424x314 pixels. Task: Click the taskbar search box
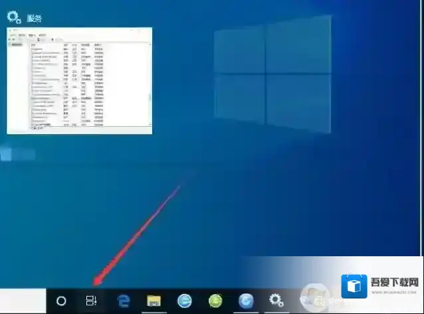pos(23,301)
